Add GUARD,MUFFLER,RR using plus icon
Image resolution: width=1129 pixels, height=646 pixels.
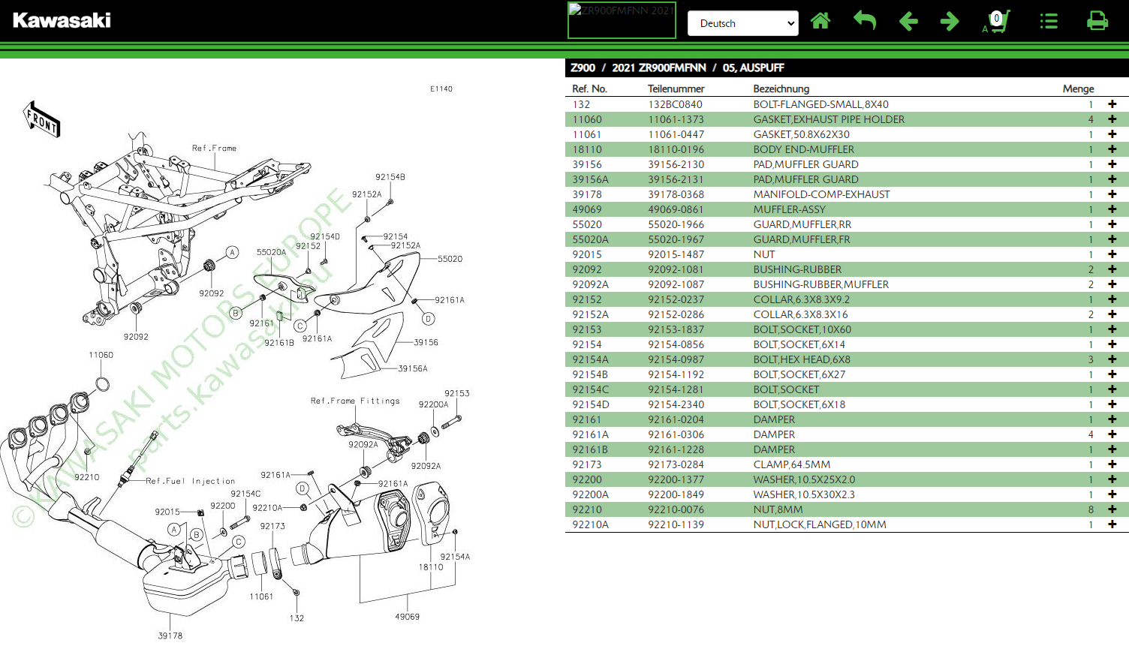1112,224
